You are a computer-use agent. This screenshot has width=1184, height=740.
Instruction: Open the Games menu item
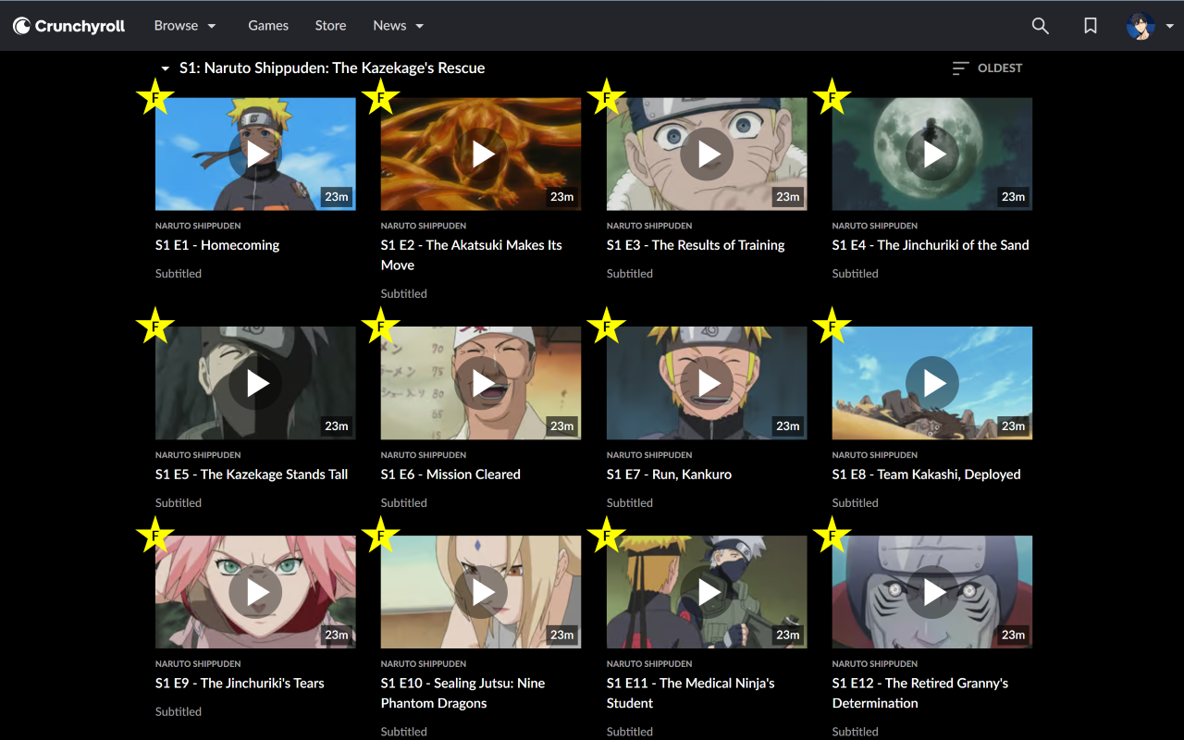(268, 26)
